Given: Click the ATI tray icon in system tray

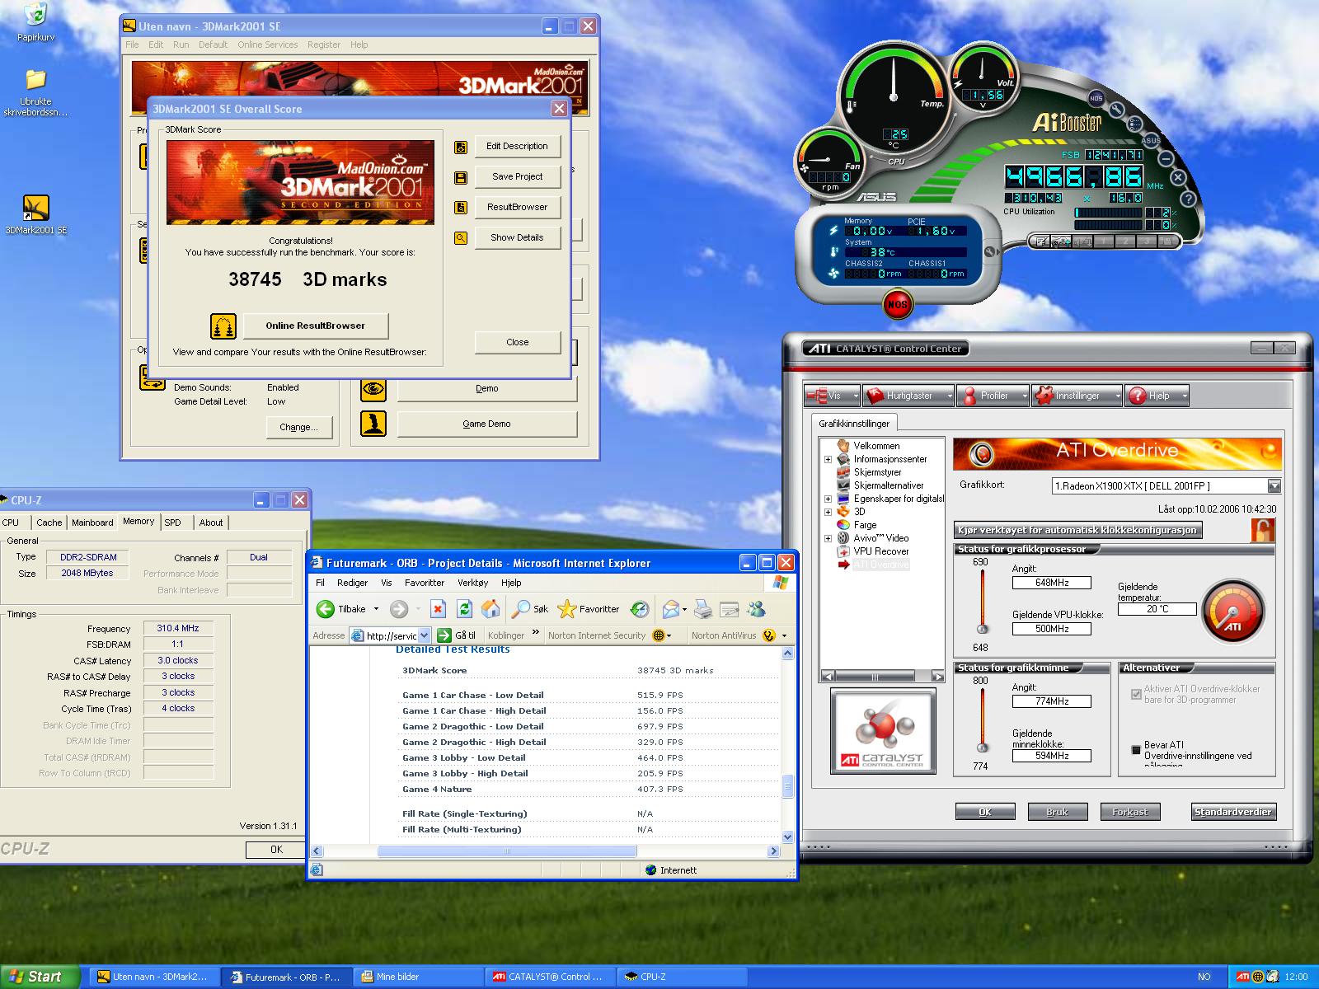Looking at the screenshot, I should 1242,977.
